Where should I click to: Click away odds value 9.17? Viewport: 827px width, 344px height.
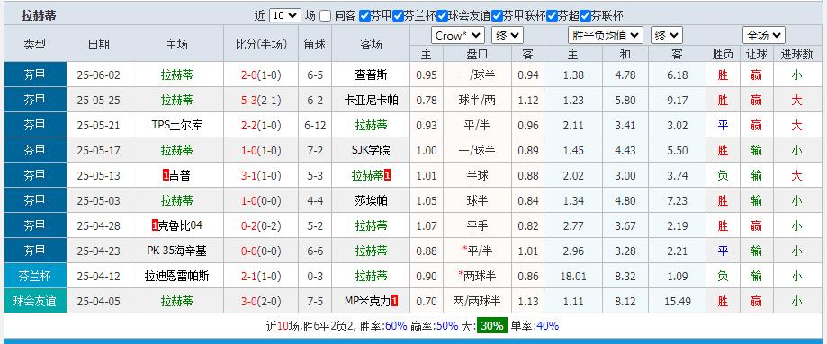coord(678,100)
